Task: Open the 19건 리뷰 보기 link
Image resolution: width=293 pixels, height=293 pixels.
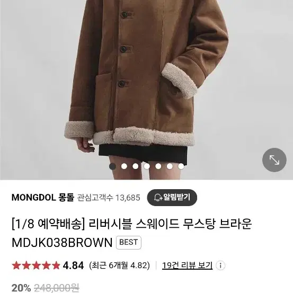Action: 187,265
